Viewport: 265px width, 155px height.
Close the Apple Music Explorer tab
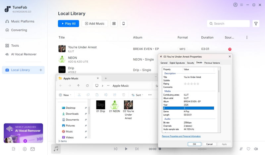[x=98, y=78]
